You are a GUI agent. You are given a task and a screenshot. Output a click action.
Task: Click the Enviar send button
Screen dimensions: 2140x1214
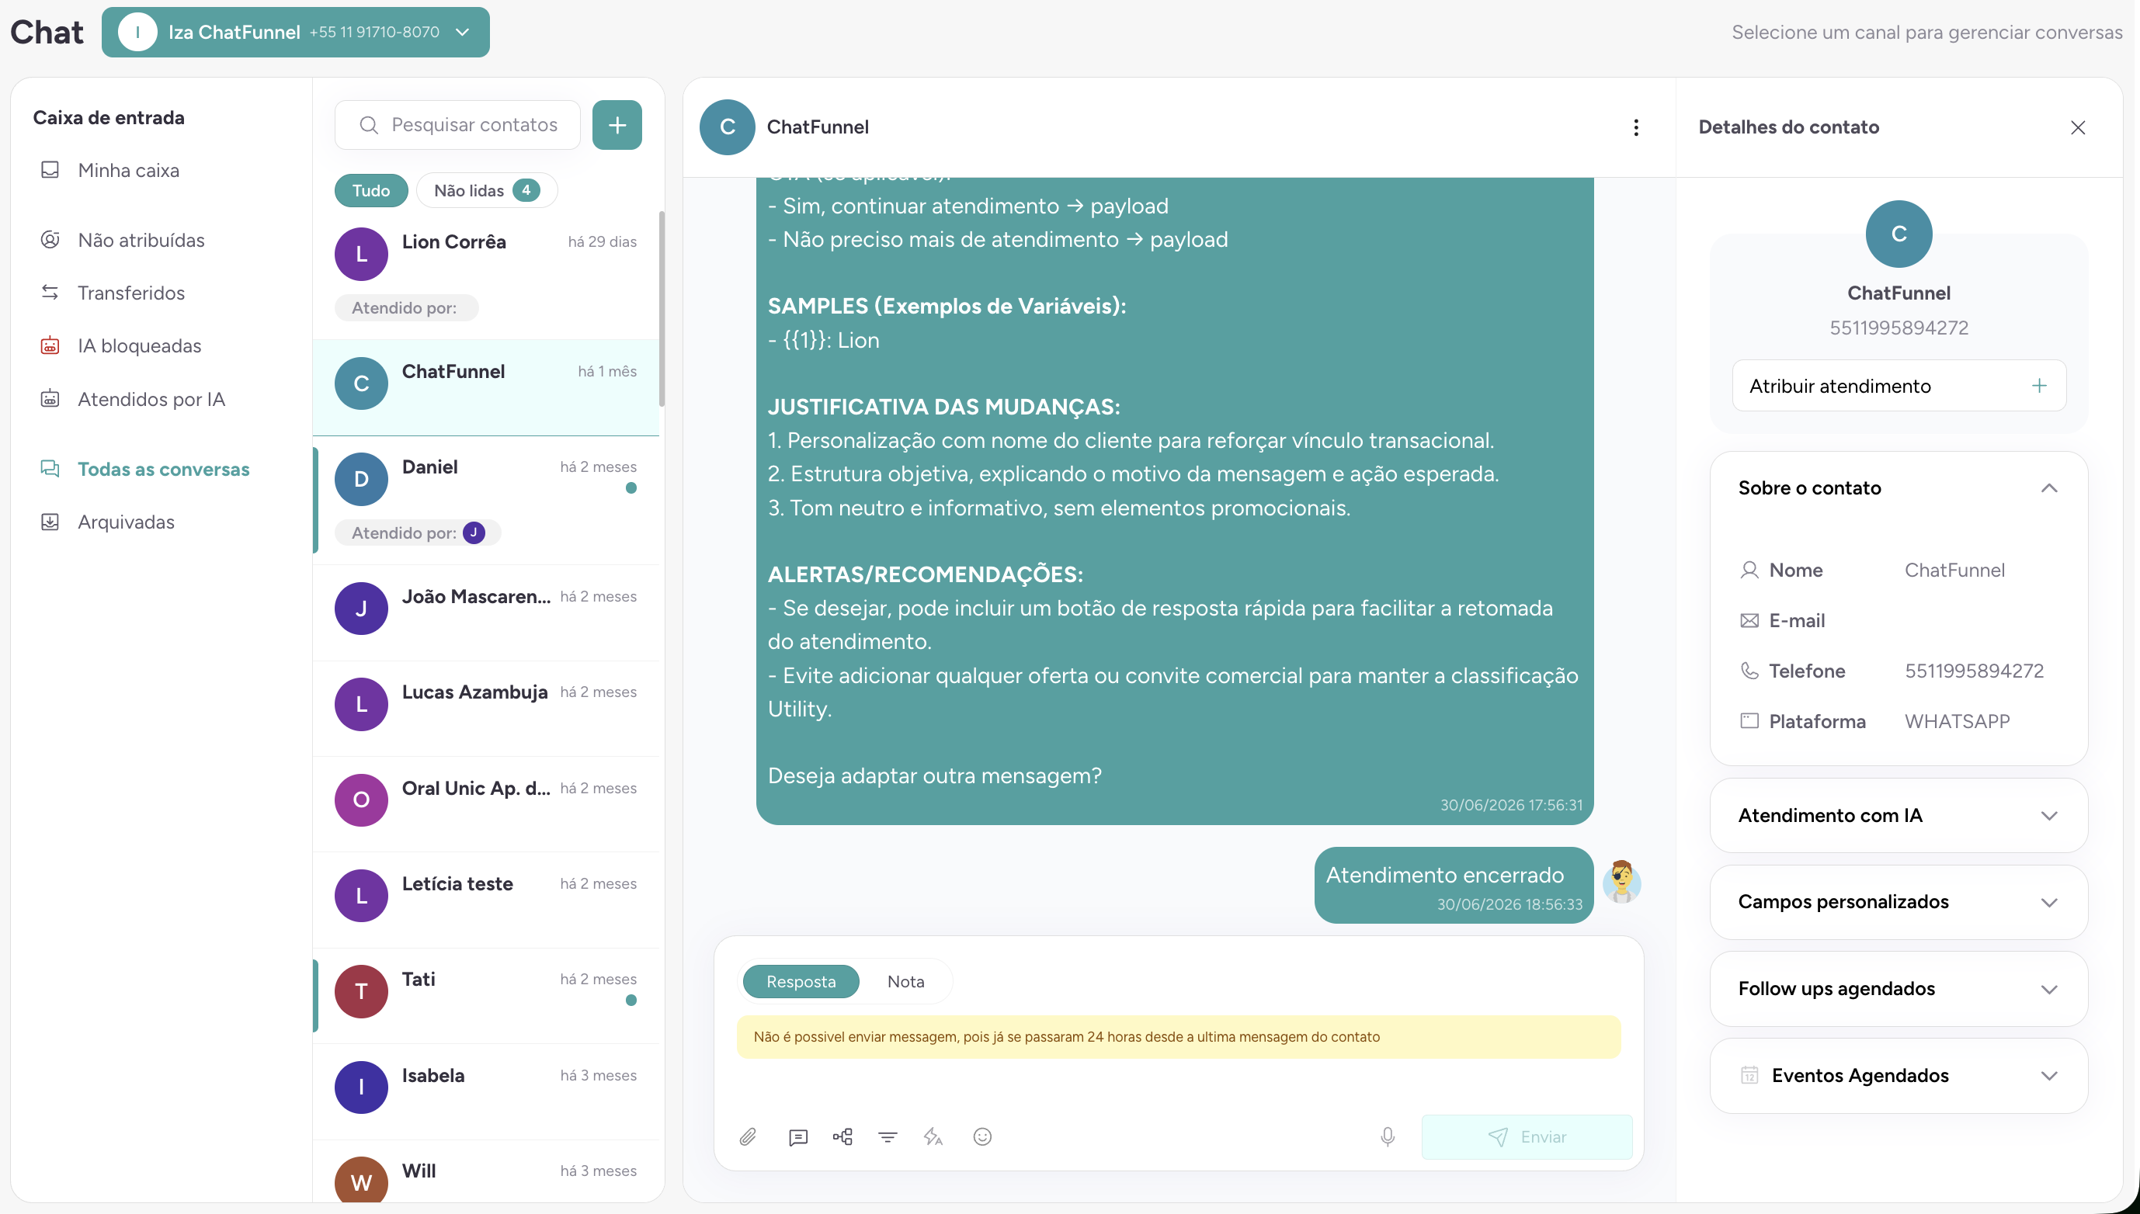pyautogui.click(x=1527, y=1136)
